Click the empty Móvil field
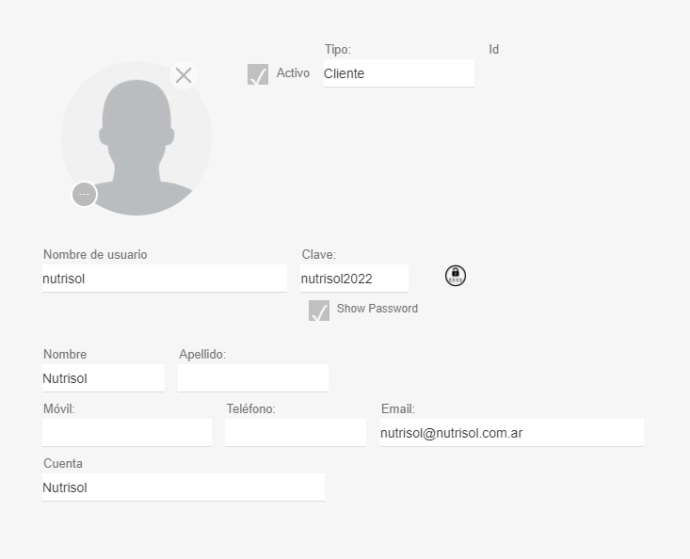Image resolution: width=690 pixels, height=559 pixels. coord(127,433)
